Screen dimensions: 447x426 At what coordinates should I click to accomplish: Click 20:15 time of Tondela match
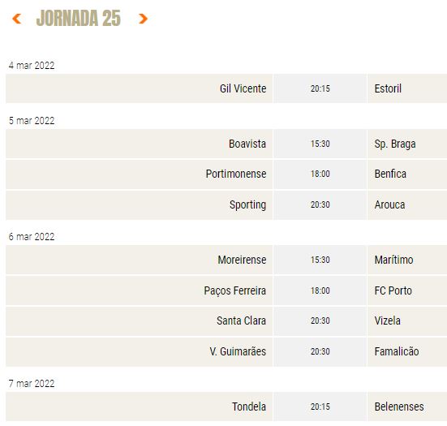(320, 407)
